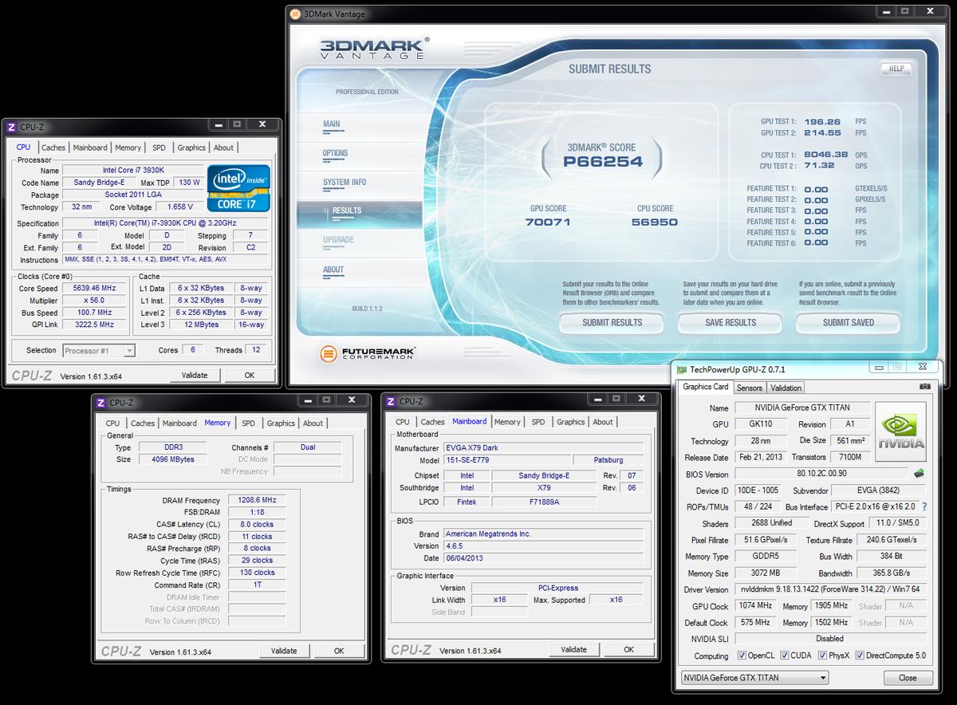
Task: Click the 3DMark Vantage logo
Action: [375, 48]
